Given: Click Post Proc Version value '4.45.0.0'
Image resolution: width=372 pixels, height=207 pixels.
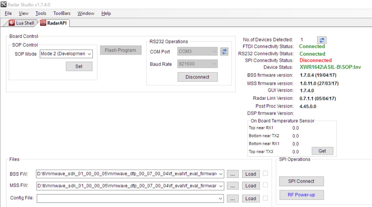Looking at the screenshot, I should tap(308, 106).
